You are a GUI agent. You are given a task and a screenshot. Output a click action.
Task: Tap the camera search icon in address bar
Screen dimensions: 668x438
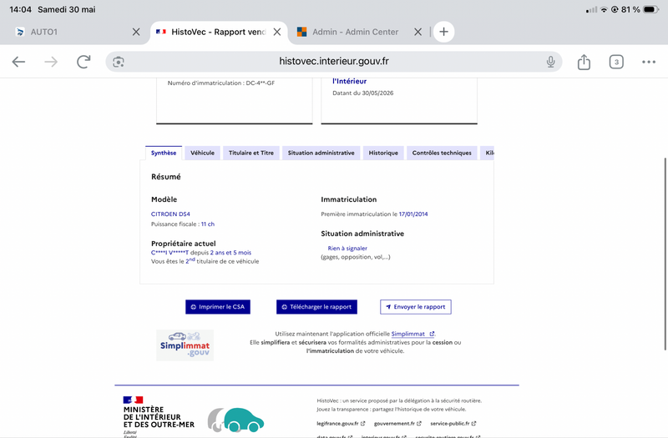point(119,62)
